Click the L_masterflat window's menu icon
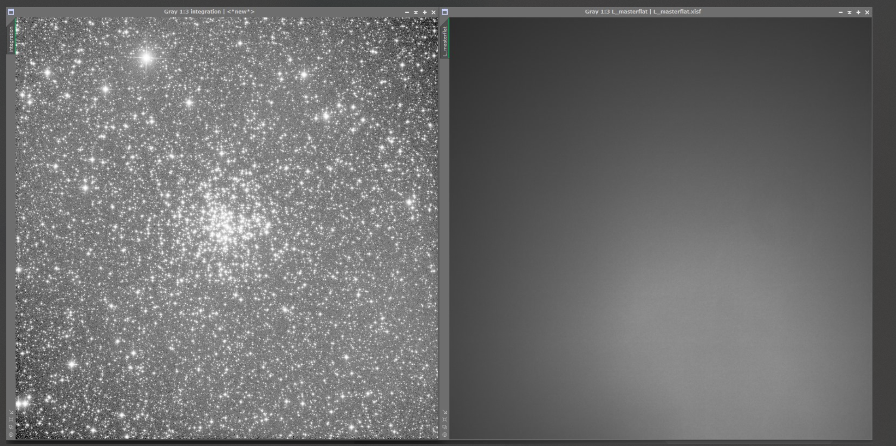 point(445,12)
